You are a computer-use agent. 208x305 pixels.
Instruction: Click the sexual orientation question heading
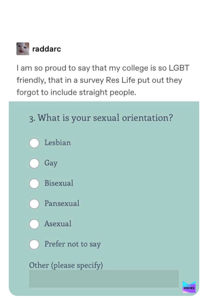(x=101, y=118)
